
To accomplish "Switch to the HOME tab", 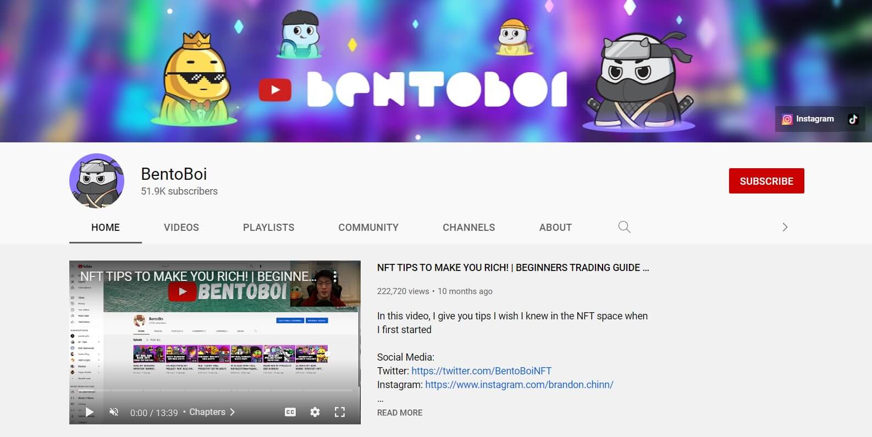I will coord(106,227).
